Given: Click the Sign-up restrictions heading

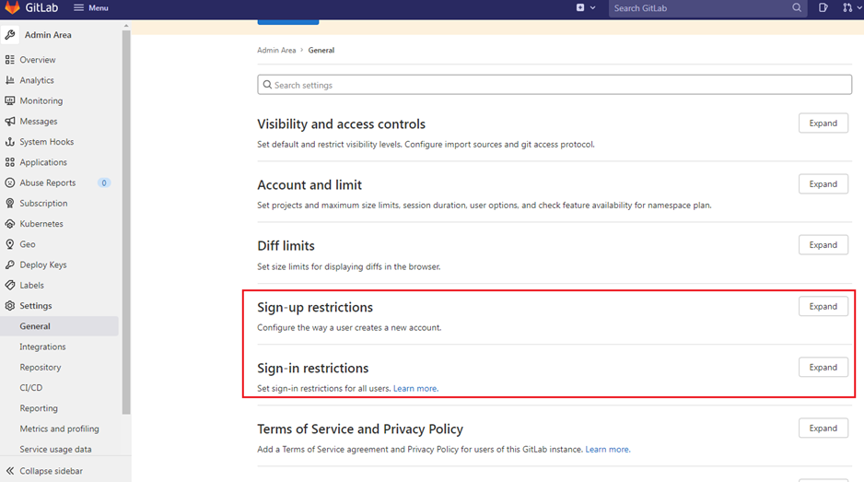Looking at the screenshot, I should (315, 307).
